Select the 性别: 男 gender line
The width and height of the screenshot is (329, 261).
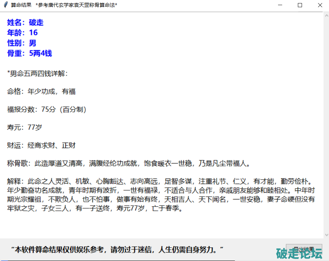coord(22,43)
